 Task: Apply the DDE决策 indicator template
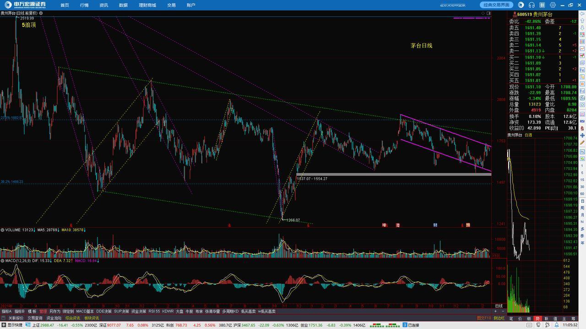pyautogui.click(x=104, y=311)
